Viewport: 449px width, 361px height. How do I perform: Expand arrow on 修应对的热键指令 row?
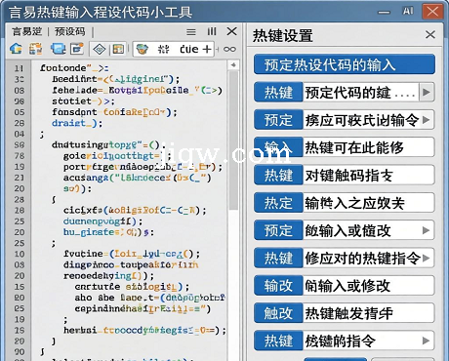pos(426,259)
